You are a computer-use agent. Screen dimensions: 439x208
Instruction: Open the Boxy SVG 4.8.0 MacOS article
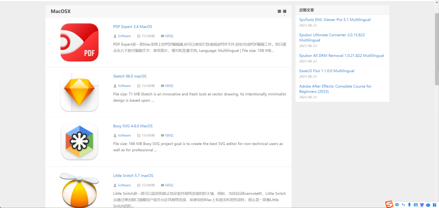pos(133,126)
